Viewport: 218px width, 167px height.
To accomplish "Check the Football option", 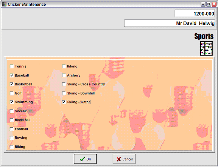I will coord(12,129).
